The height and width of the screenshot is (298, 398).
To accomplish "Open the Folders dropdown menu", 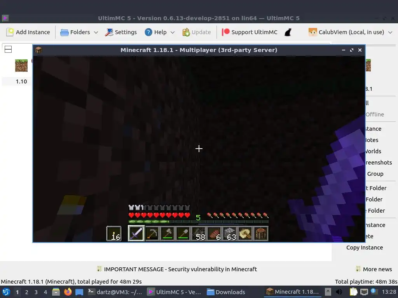I will tap(79, 32).
